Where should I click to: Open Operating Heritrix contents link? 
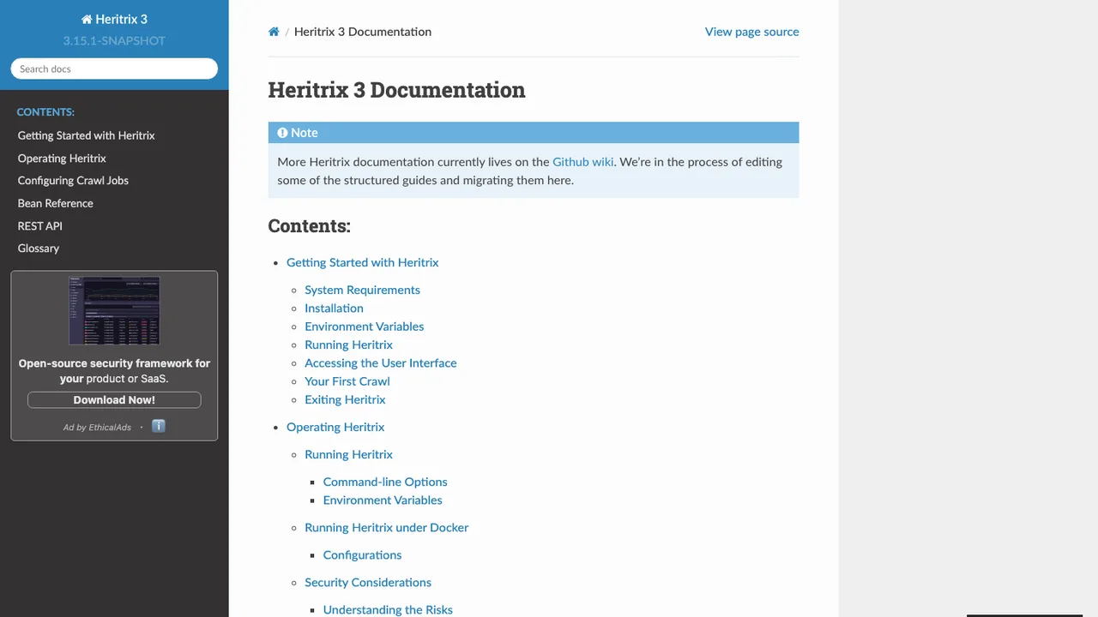(x=335, y=427)
